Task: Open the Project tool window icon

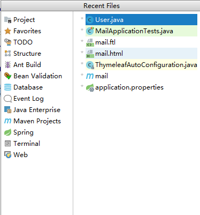Action: [x=7, y=20]
